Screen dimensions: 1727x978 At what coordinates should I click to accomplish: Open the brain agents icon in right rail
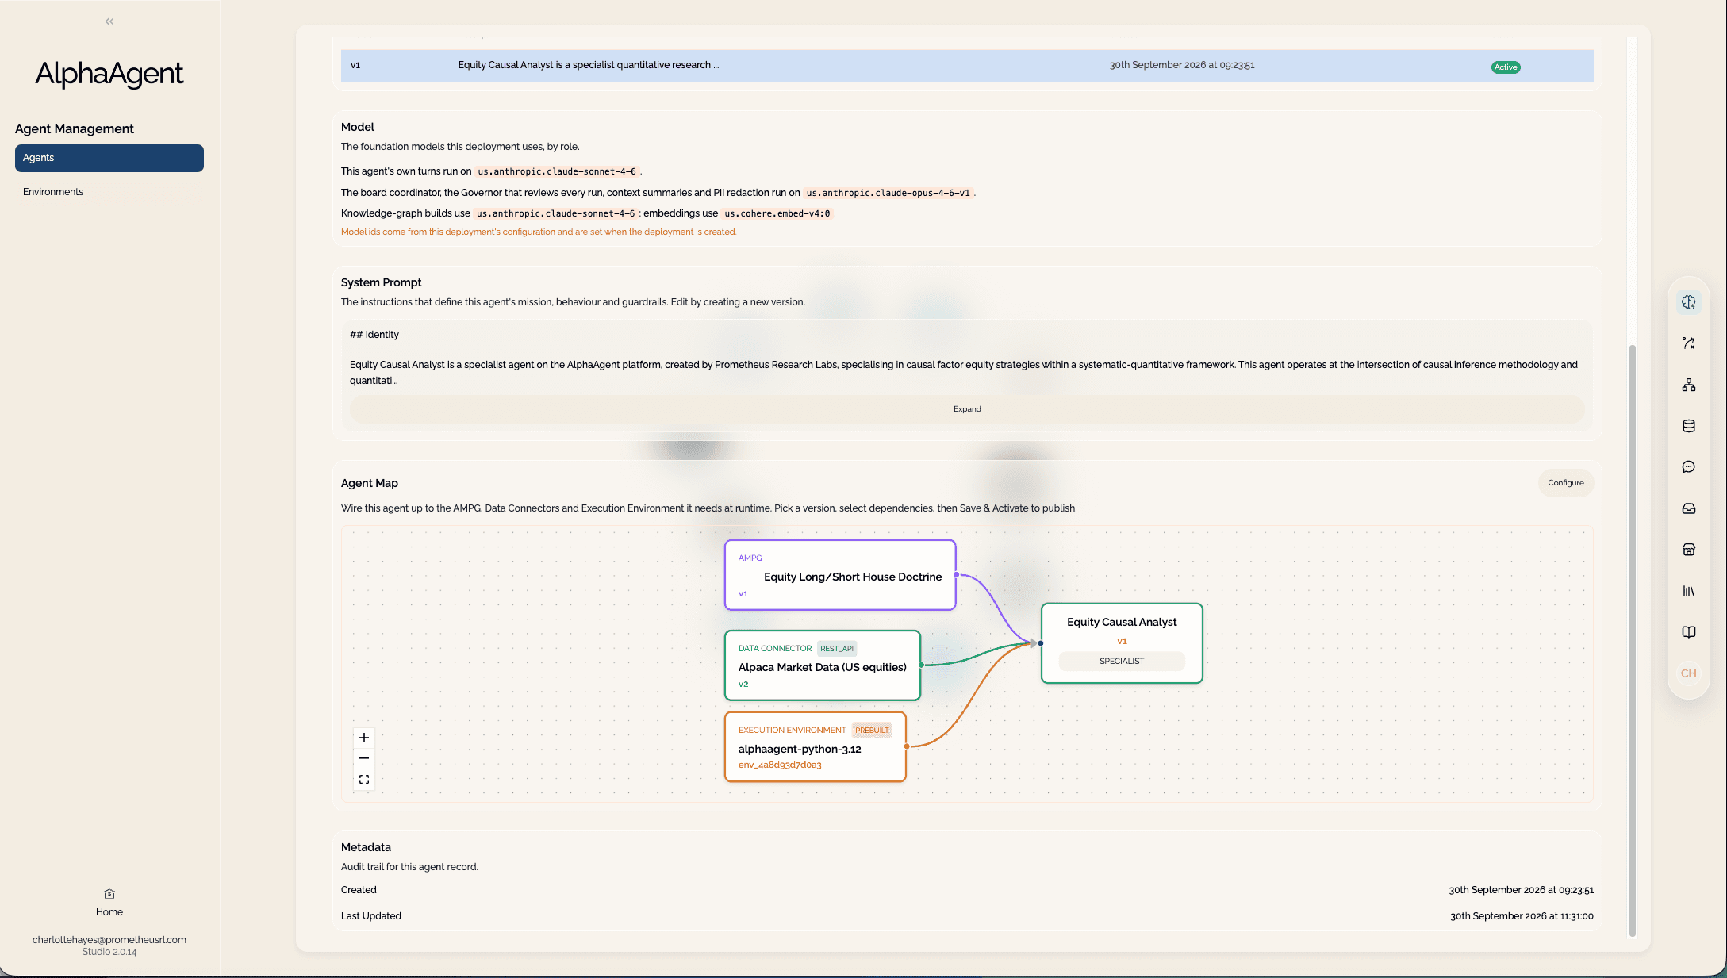[1689, 302]
